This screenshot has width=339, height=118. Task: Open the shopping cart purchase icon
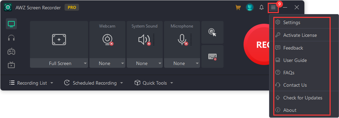click(x=238, y=7)
